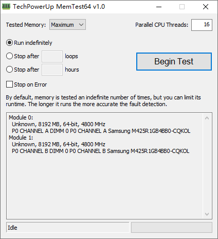Click the Module 1 Samsung DIMM line
The image size is (218, 239).
coord(101,151)
